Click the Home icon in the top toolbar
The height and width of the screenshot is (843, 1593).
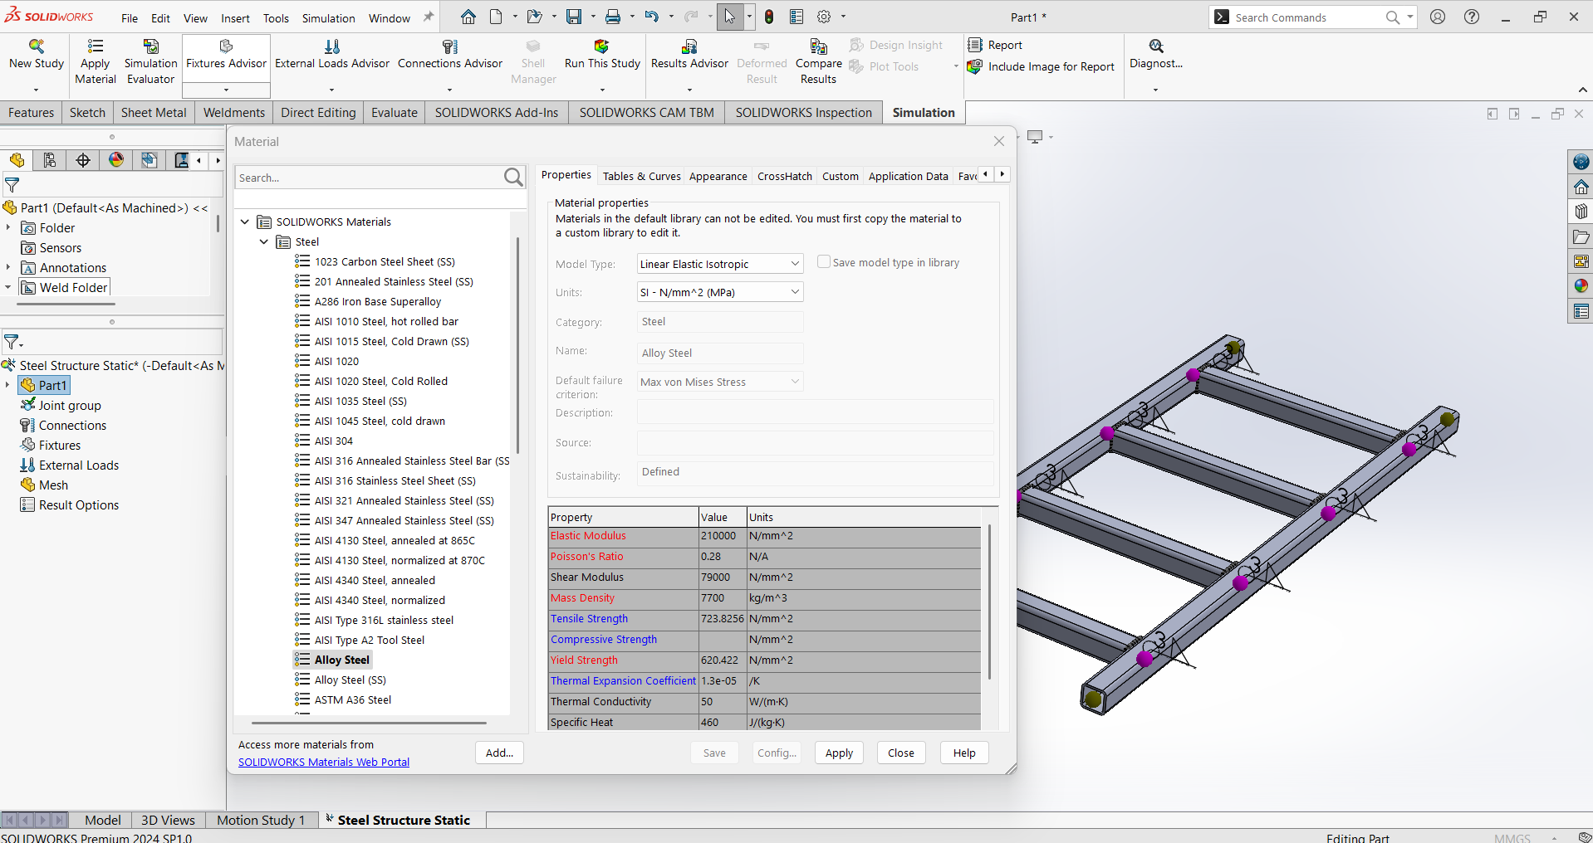(468, 17)
